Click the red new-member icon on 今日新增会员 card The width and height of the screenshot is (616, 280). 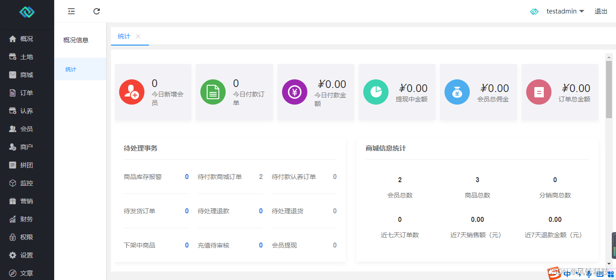click(x=132, y=92)
